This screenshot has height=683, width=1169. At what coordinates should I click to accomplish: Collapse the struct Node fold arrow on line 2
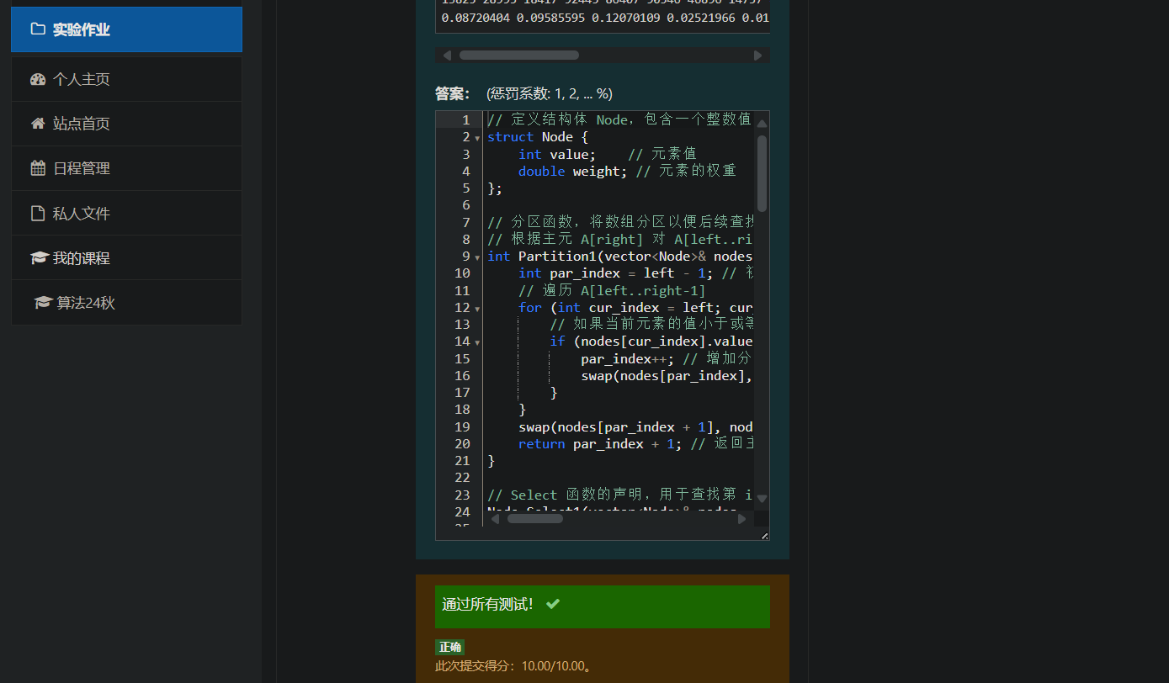pos(477,138)
